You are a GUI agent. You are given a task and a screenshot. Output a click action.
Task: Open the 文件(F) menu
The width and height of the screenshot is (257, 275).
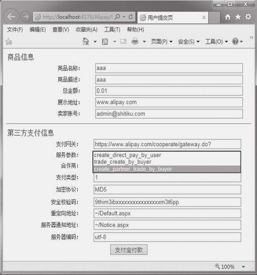(x=15, y=30)
